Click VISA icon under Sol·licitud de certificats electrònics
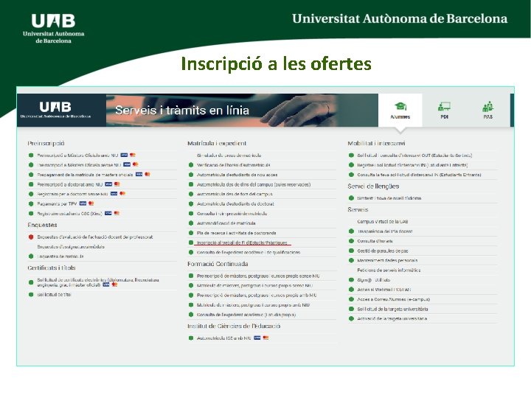This screenshot has height=398, width=531. (106, 284)
